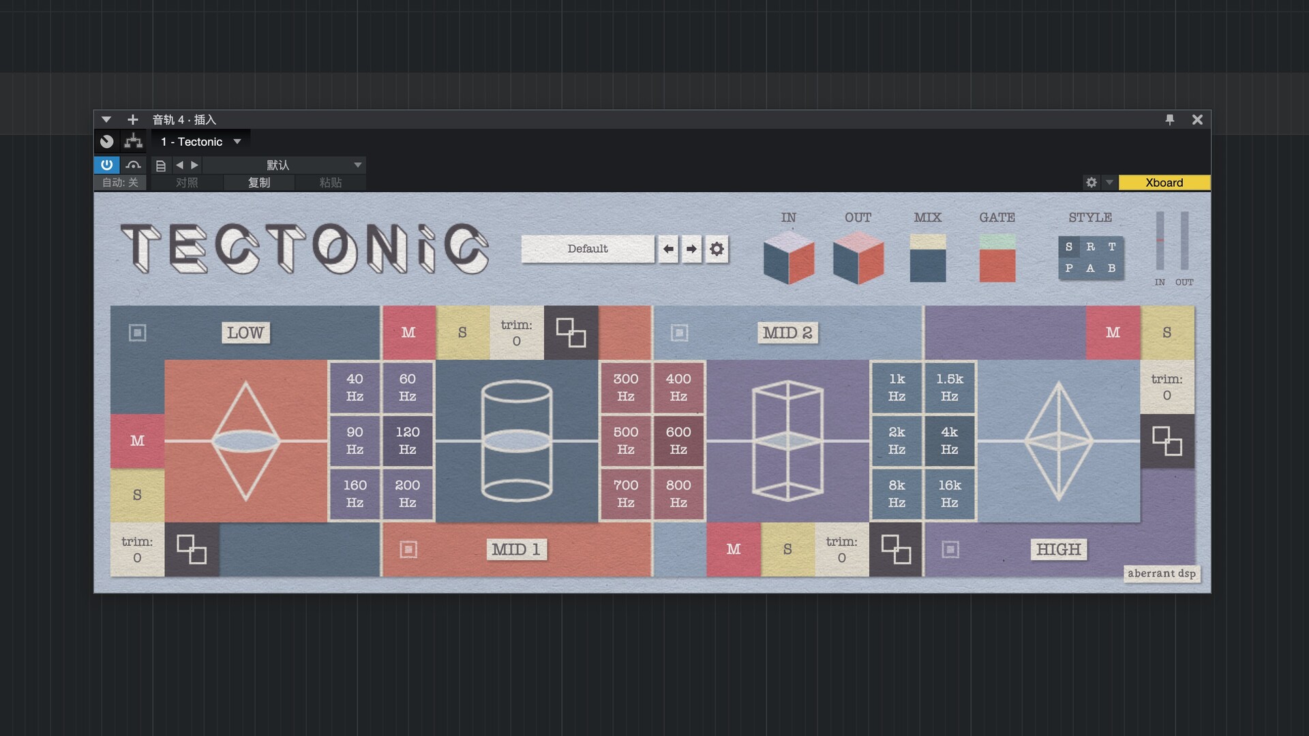This screenshot has width=1309, height=736.
Task: Click the LOW band trim value
Action: (138, 549)
